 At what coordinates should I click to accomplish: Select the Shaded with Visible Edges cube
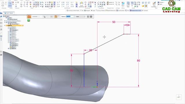coord(146,6)
